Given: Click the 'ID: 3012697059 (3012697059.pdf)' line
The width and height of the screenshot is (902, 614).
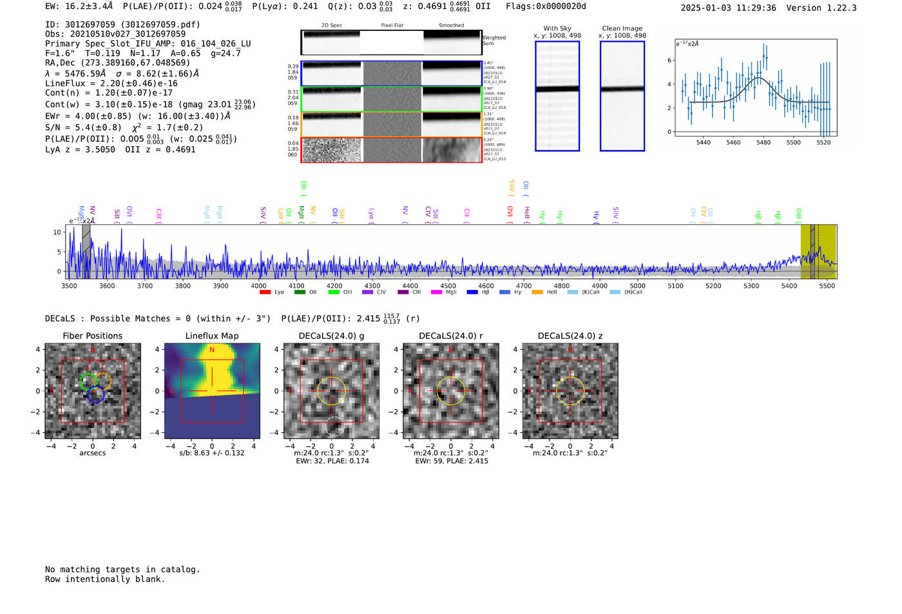Looking at the screenshot, I should [122, 24].
